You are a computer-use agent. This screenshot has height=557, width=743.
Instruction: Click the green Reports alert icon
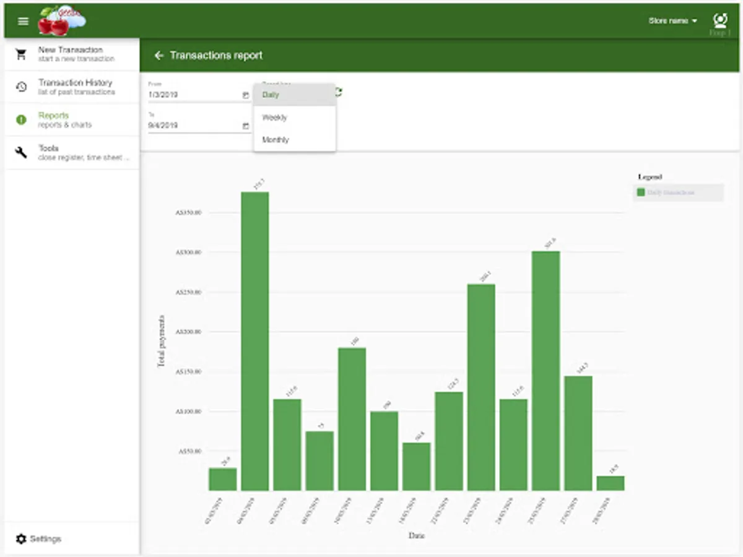(x=21, y=119)
